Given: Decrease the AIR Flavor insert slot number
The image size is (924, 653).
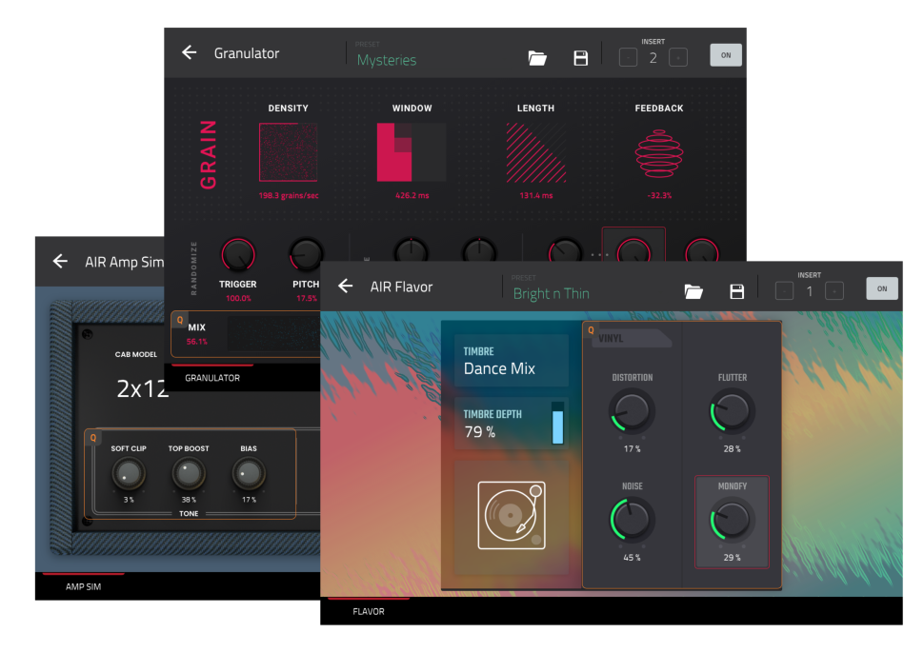Looking at the screenshot, I should 784,291.
